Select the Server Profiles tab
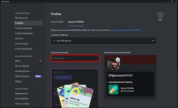Viewport: 178px width, 108px height. point(76,22)
